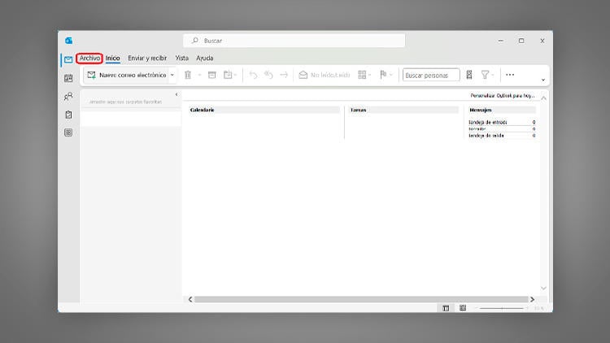Click the Nuevo correo electrónico button
The height and width of the screenshot is (343, 610).
coord(126,75)
